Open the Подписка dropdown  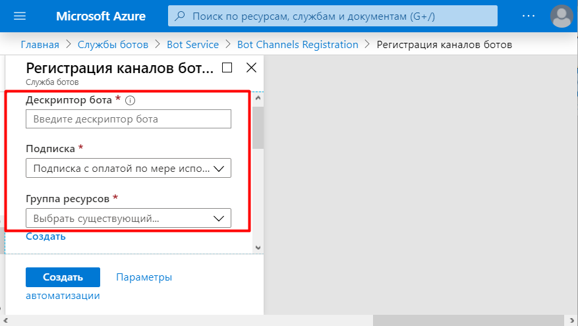click(129, 169)
